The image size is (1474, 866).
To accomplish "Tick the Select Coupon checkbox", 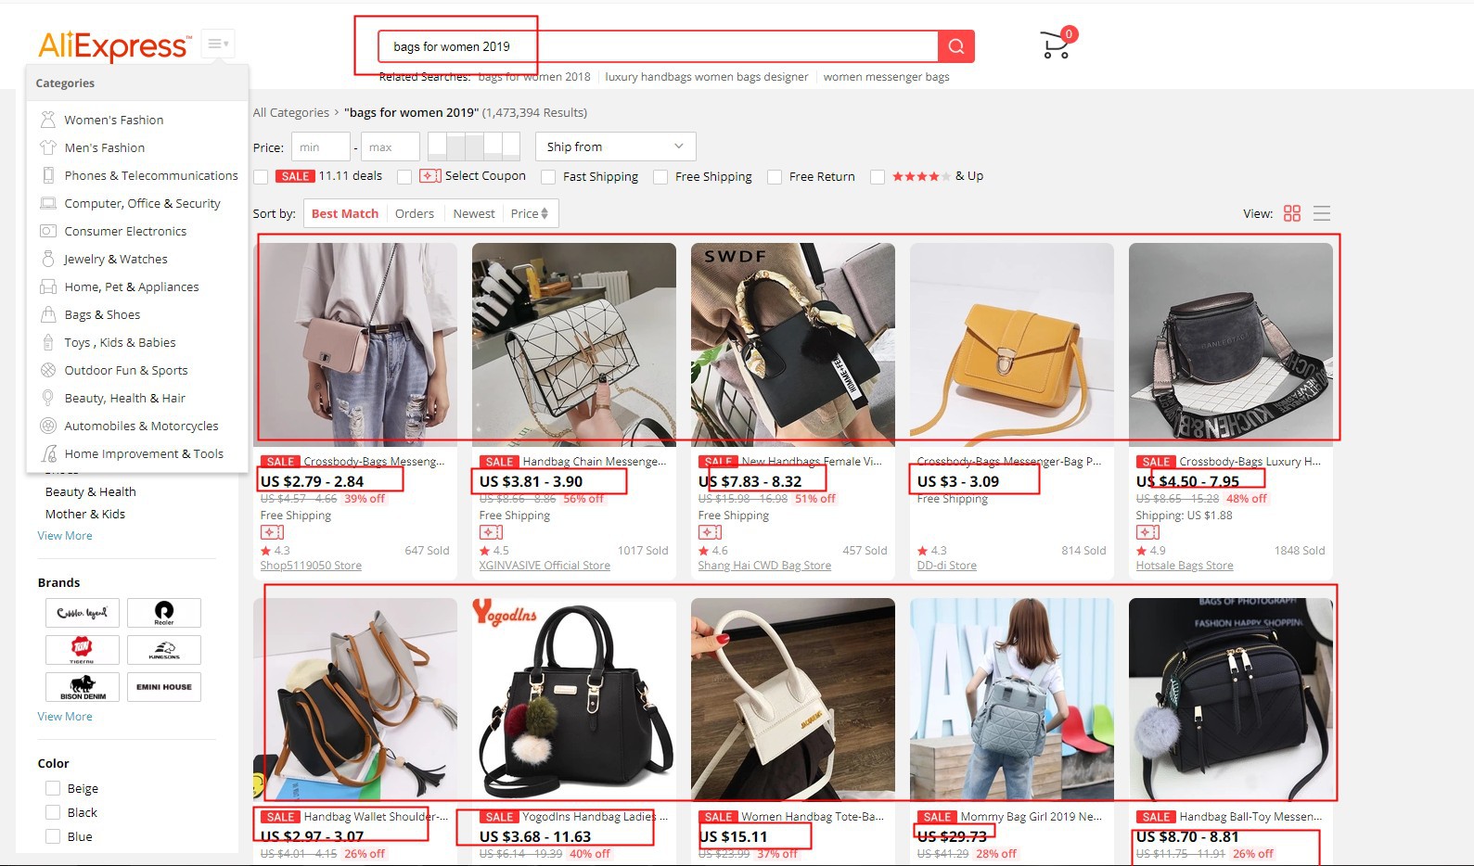I will [404, 176].
